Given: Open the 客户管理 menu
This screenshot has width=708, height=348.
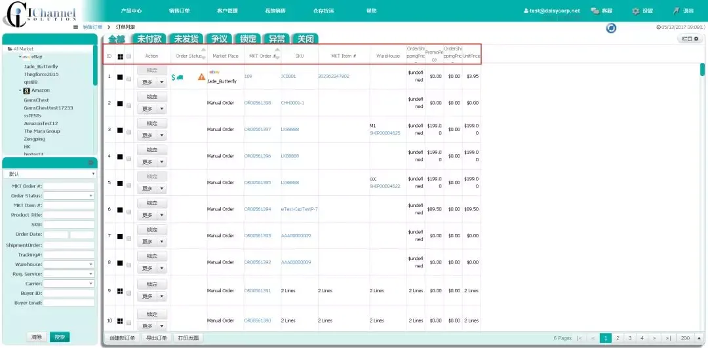Looking at the screenshot, I should 227,11.
